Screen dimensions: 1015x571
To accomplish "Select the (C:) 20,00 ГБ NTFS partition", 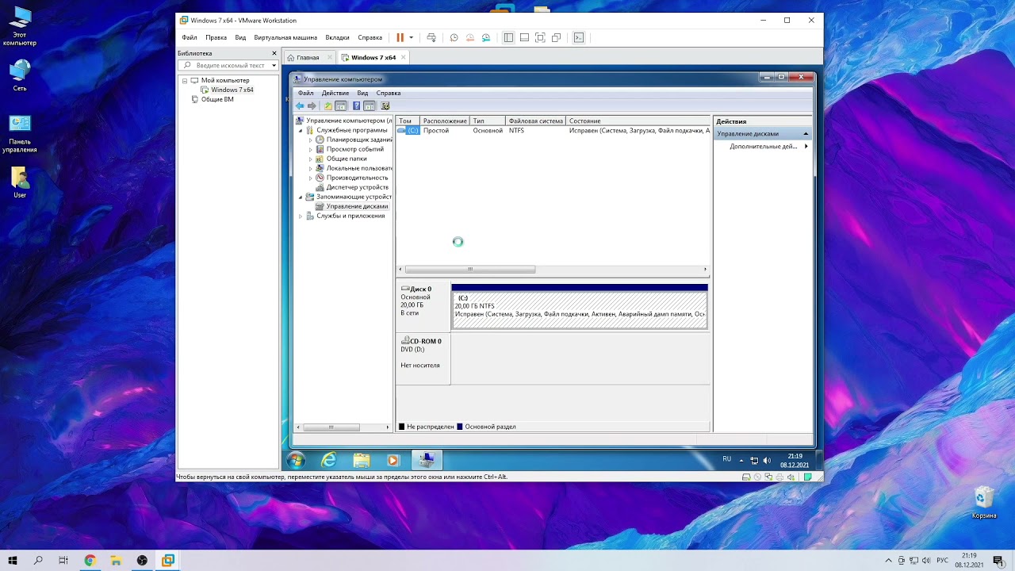I will pyautogui.click(x=579, y=309).
